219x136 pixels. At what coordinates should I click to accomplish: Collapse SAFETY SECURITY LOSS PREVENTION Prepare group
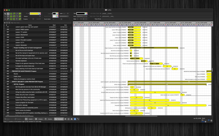tap(11, 82)
